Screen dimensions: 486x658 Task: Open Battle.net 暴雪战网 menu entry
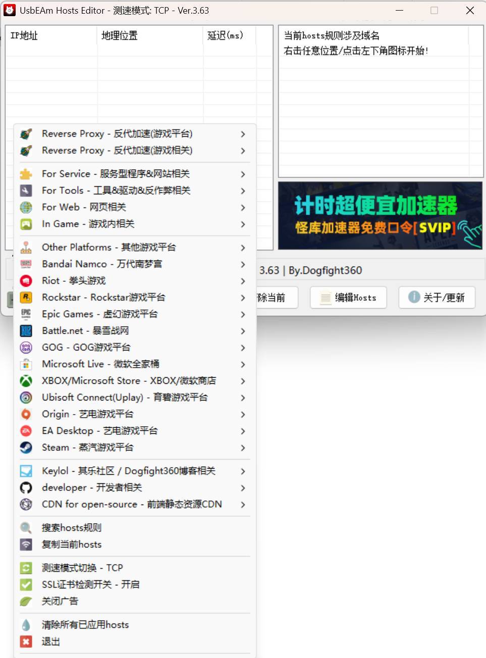(x=135, y=331)
